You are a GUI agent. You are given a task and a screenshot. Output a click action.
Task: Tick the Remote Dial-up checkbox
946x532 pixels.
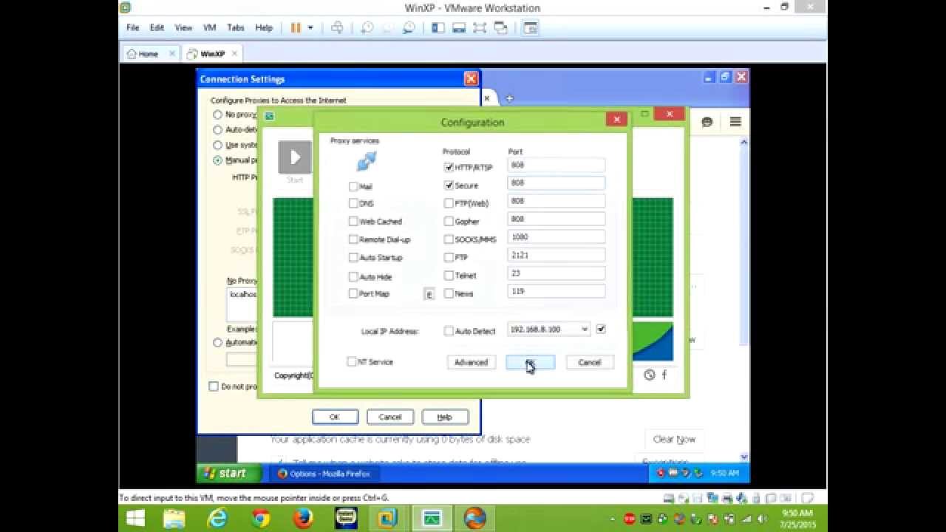tap(353, 239)
